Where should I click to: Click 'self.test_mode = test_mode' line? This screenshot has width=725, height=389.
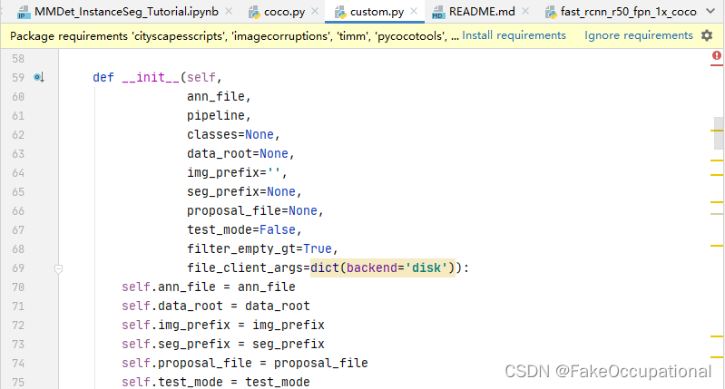click(x=215, y=382)
